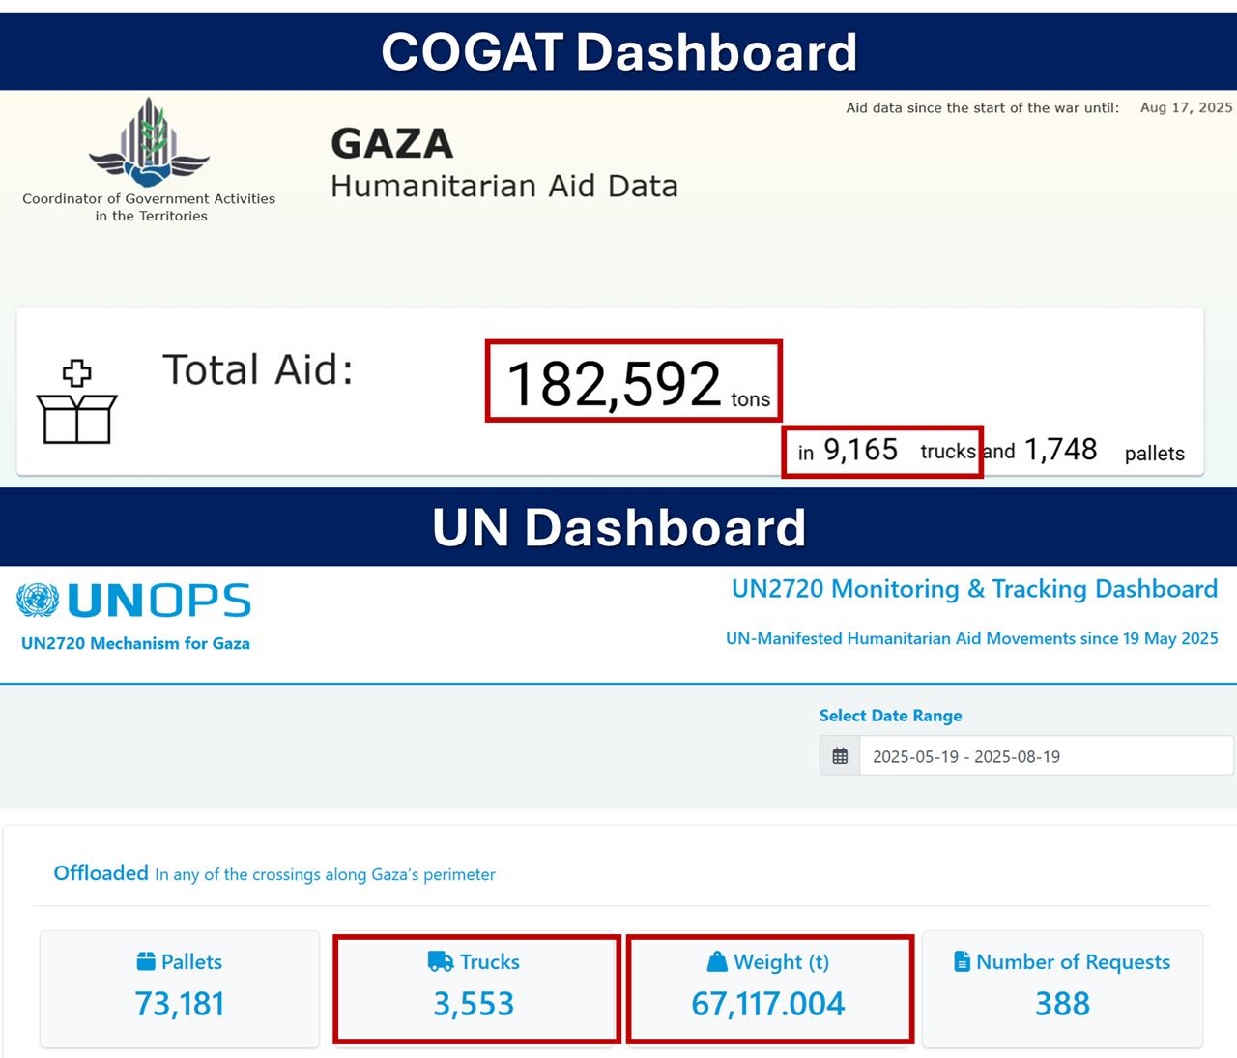Expand the Weight 67,117.004 highlighted card
The height and width of the screenshot is (1058, 1237).
[x=769, y=988]
